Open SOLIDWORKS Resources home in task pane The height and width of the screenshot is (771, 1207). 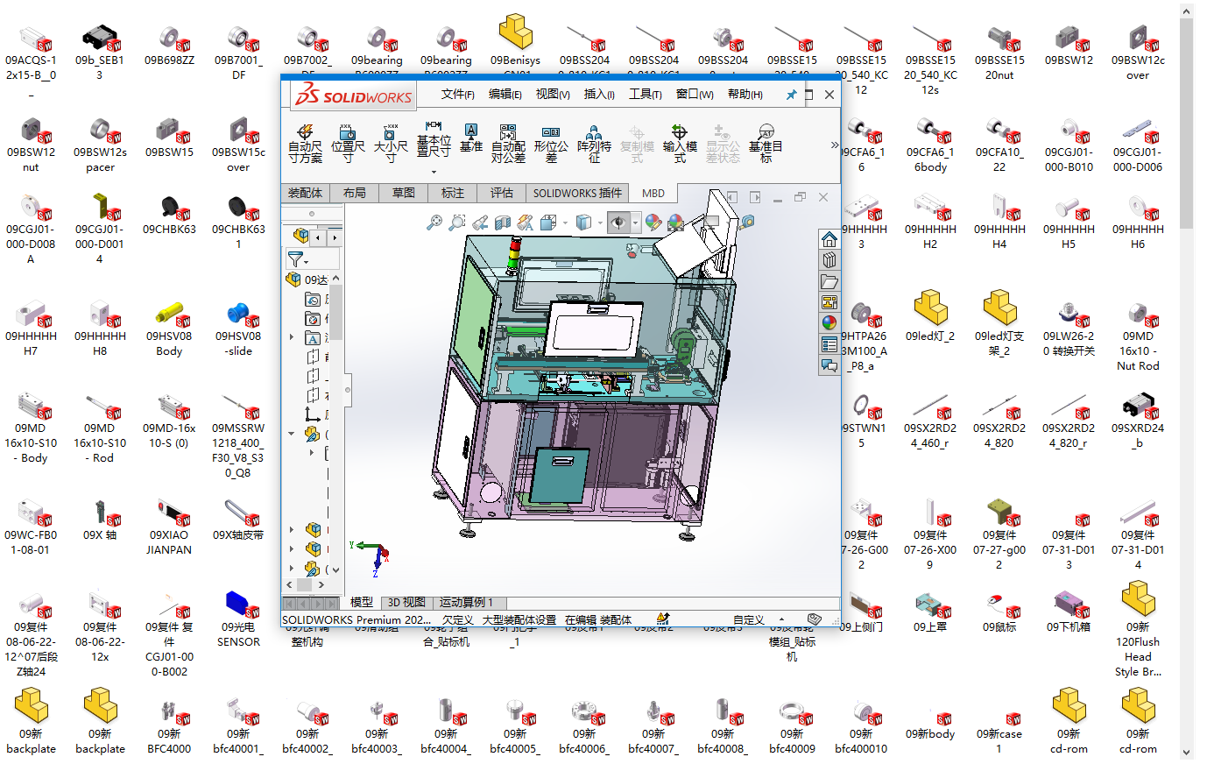829,239
